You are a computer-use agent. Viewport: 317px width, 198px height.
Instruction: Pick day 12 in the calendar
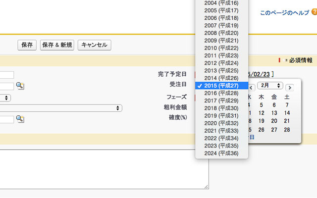(x=262, y=113)
